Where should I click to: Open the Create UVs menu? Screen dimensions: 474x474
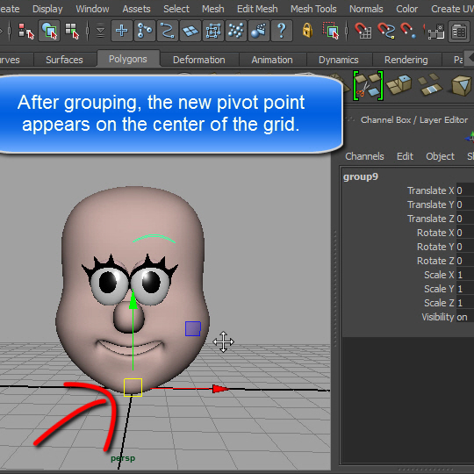tap(452, 9)
